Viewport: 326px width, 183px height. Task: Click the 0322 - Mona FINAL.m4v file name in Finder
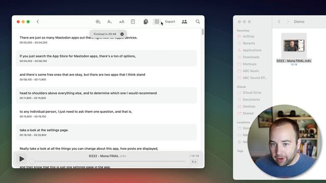(x=294, y=61)
